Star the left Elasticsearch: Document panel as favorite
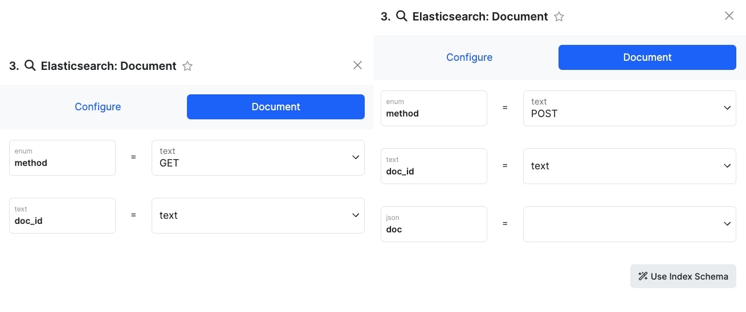Viewport: 746px width, 312px height. [x=187, y=66]
